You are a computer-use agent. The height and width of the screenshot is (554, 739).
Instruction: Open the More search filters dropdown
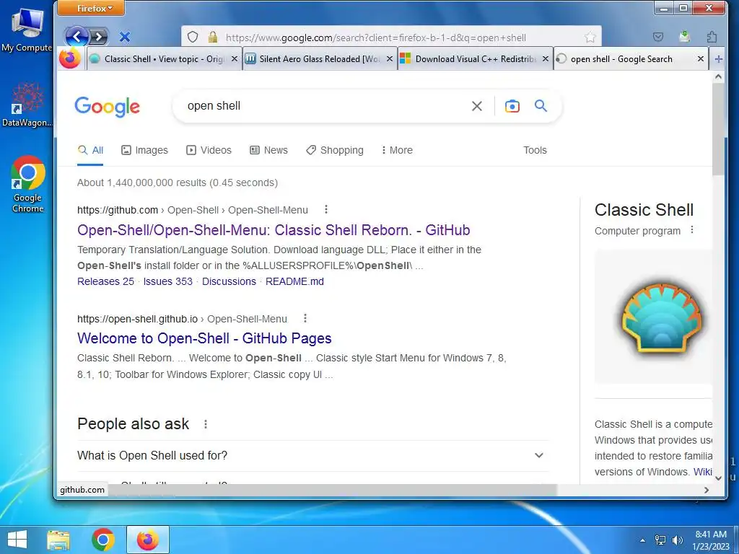coord(397,150)
